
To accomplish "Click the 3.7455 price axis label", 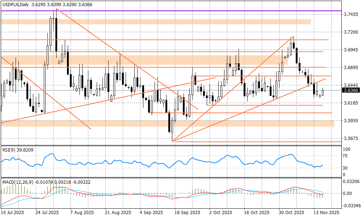I will [x=350, y=14].
